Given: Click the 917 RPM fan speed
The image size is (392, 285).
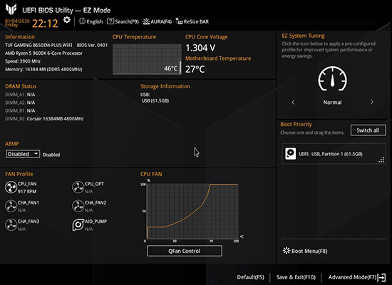Looking at the screenshot, I should coord(27,192).
